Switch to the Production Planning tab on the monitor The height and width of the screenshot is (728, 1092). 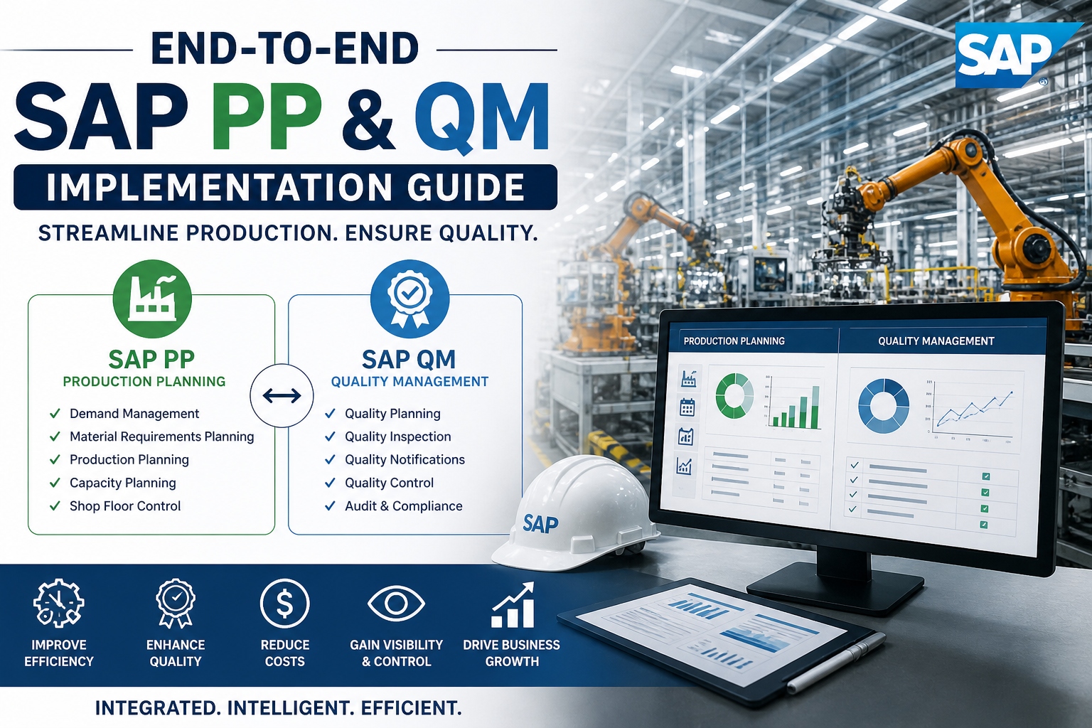[734, 341]
